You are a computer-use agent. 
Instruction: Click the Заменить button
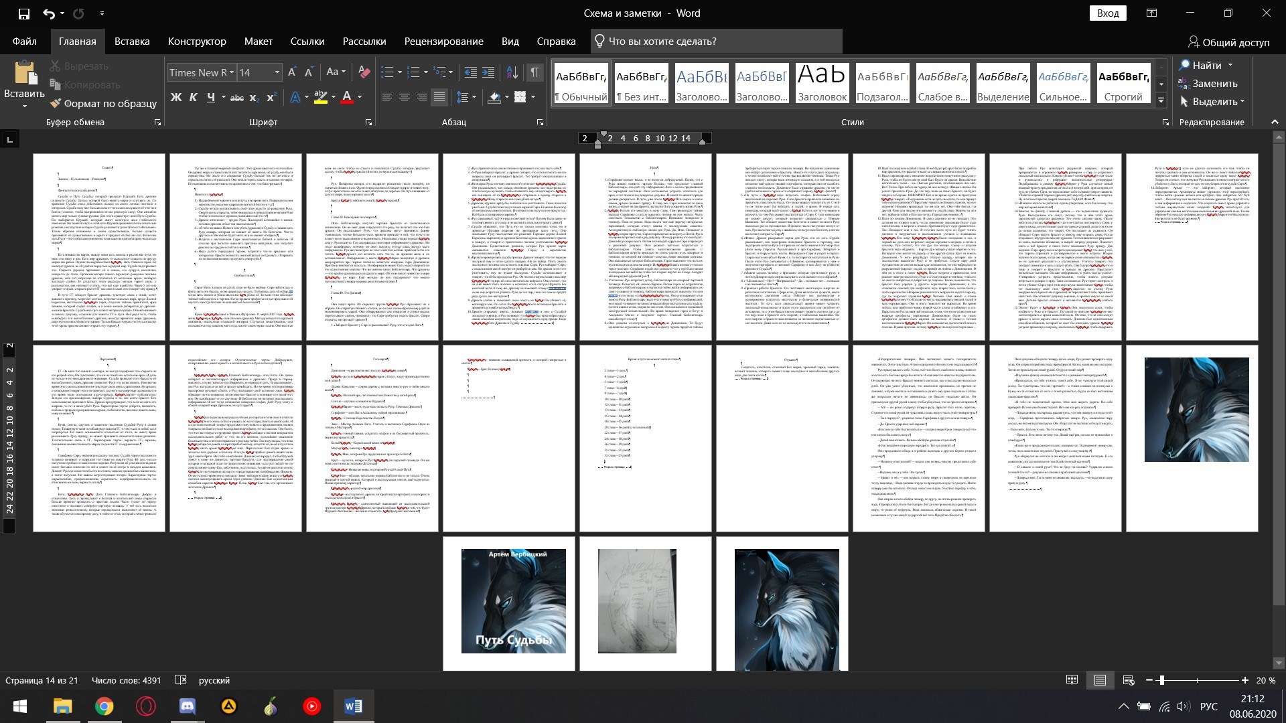[1208, 83]
